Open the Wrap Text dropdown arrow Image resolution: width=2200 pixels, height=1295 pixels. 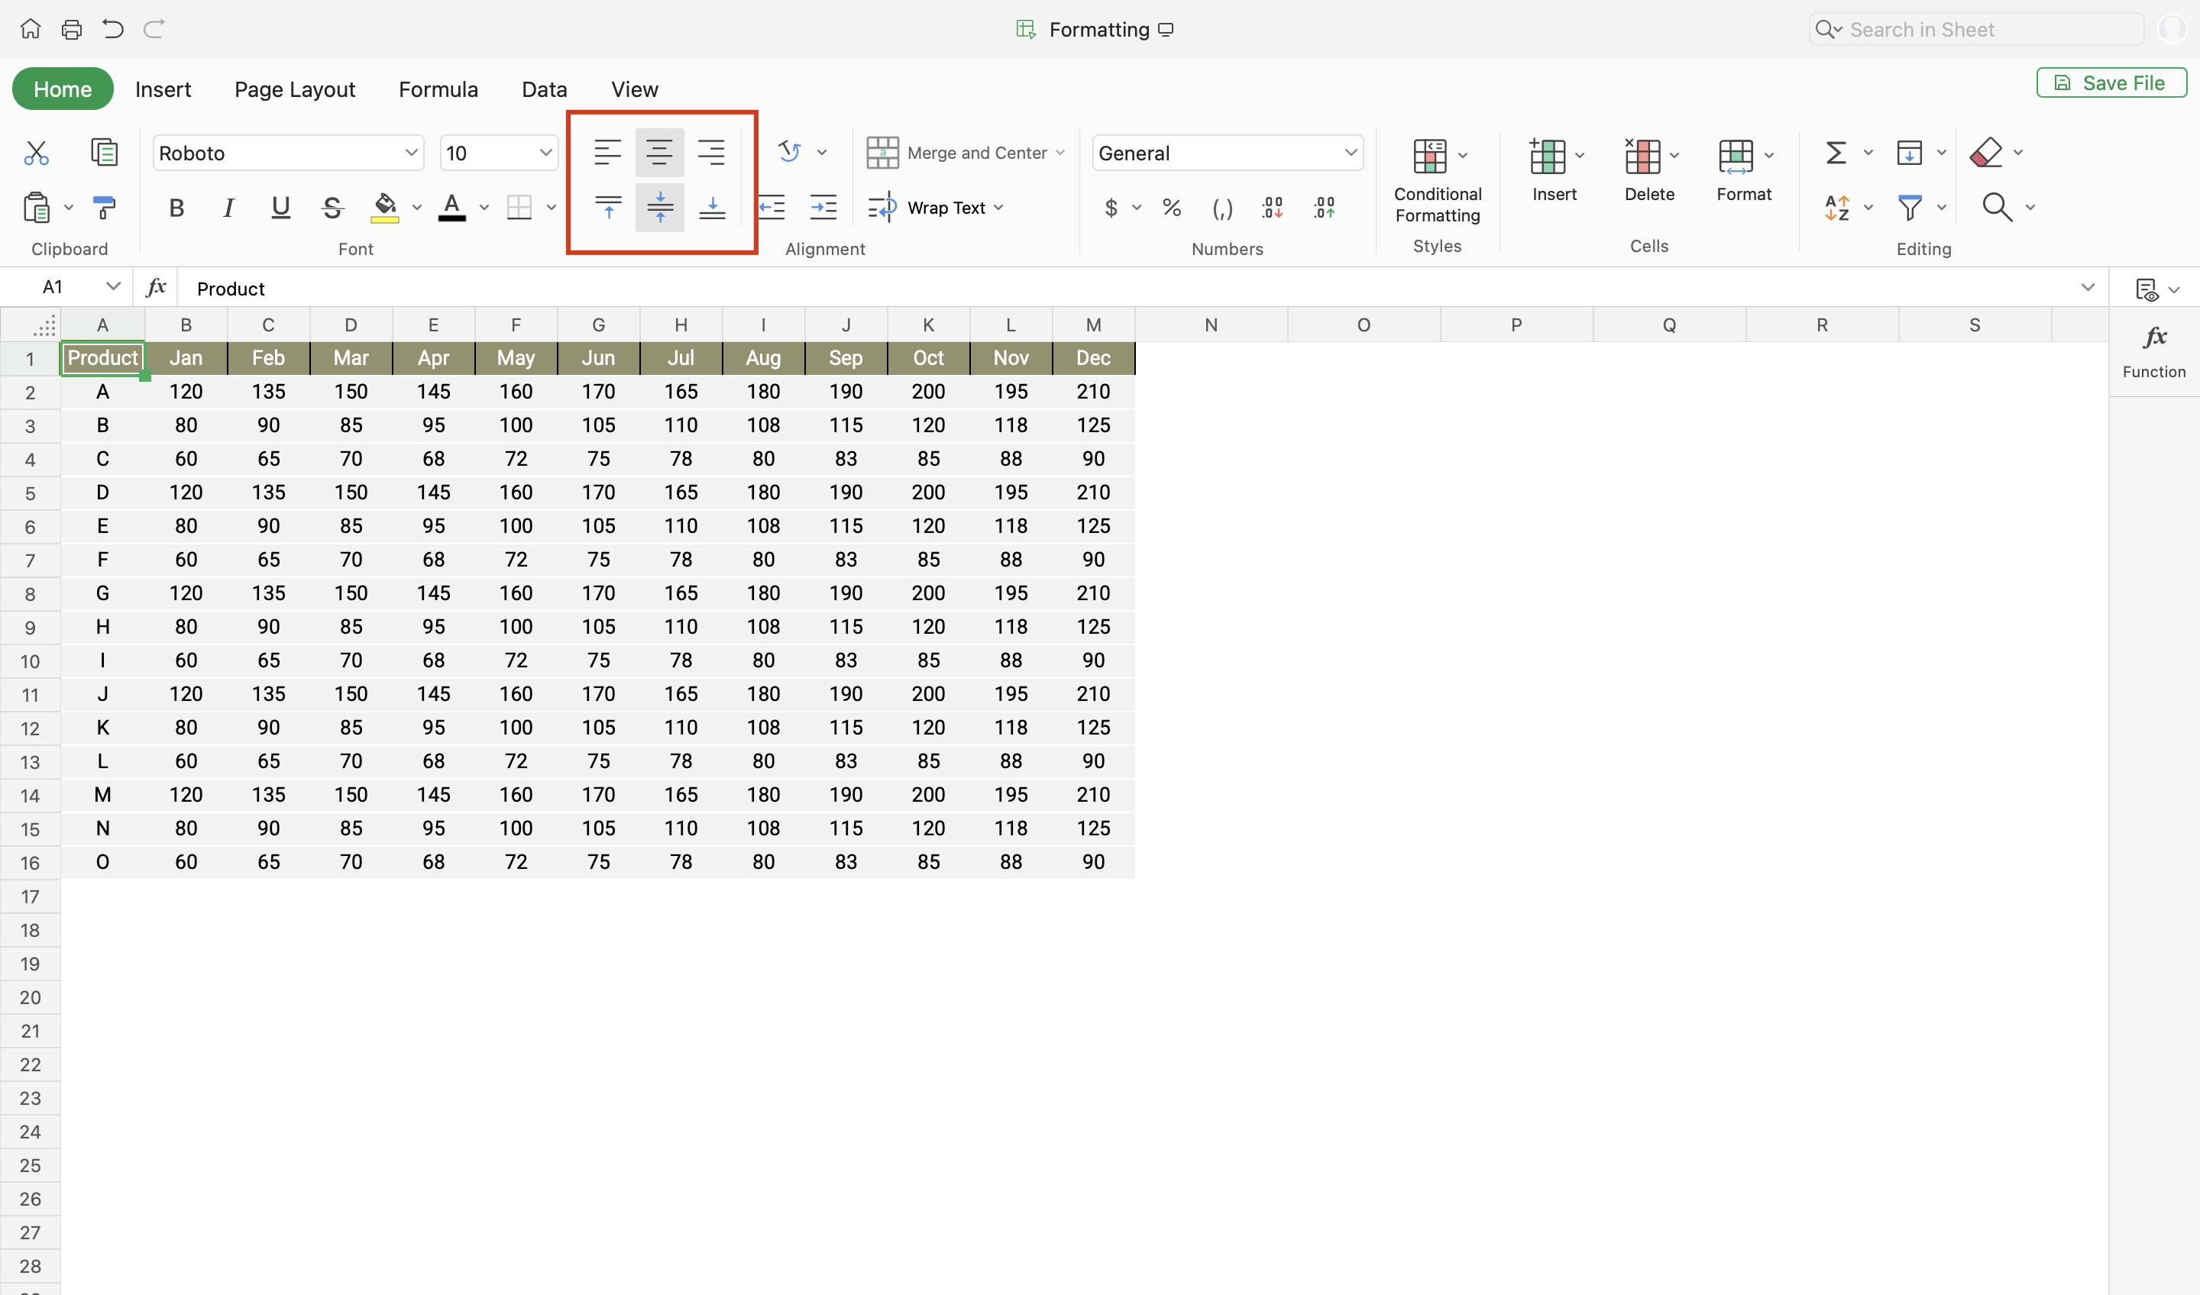pyautogui.click(x=998, y=208)
